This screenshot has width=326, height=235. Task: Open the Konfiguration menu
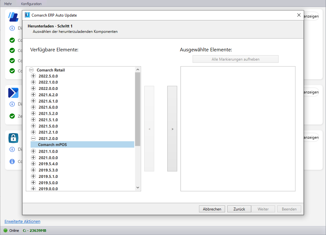pyautogui.click(x=31, y=4)
